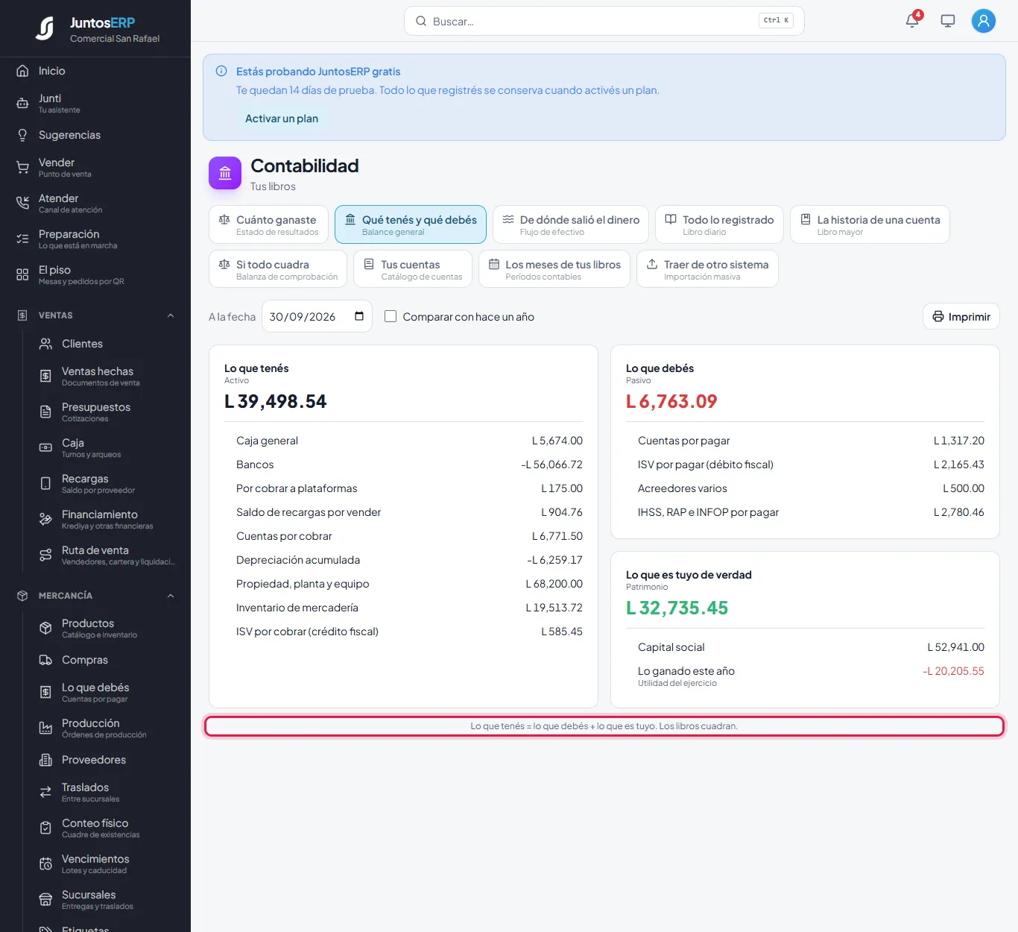Image resolution: width=1018 pixels, height=932 pixels.
Task: Open Tus cuentas catálogo tab
Action: pyautogui.click(x=413, y=269)
